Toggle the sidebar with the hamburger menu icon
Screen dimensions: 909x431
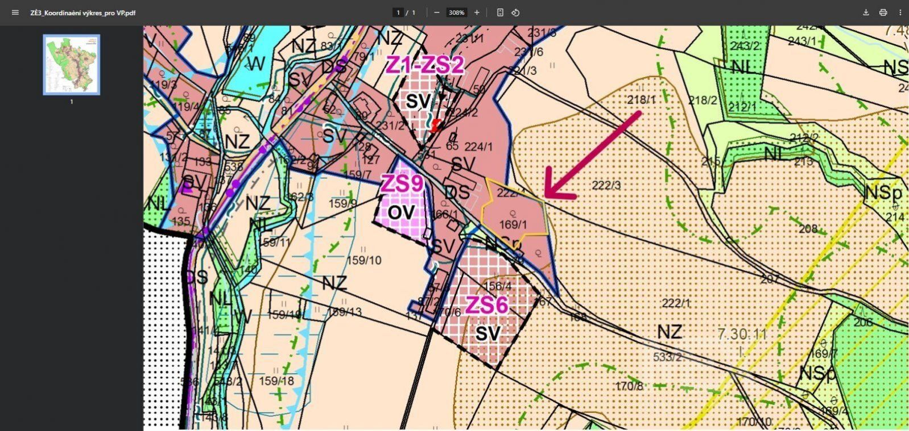(15, 12)
